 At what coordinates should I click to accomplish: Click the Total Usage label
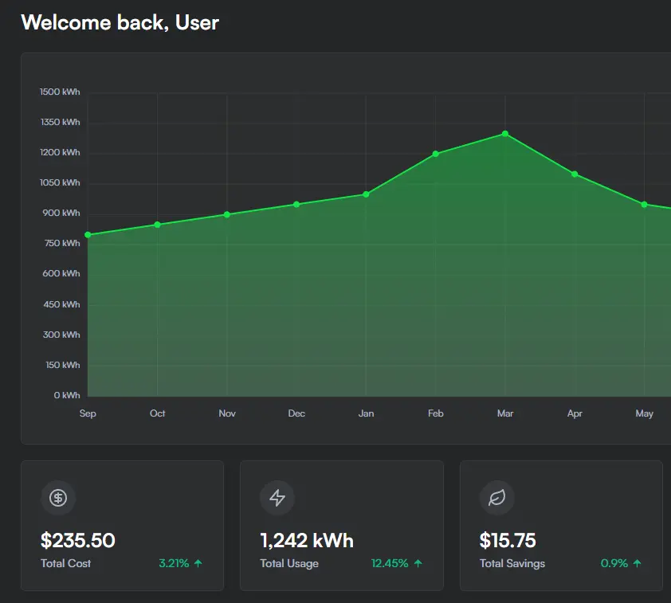[x=289, y=564]
